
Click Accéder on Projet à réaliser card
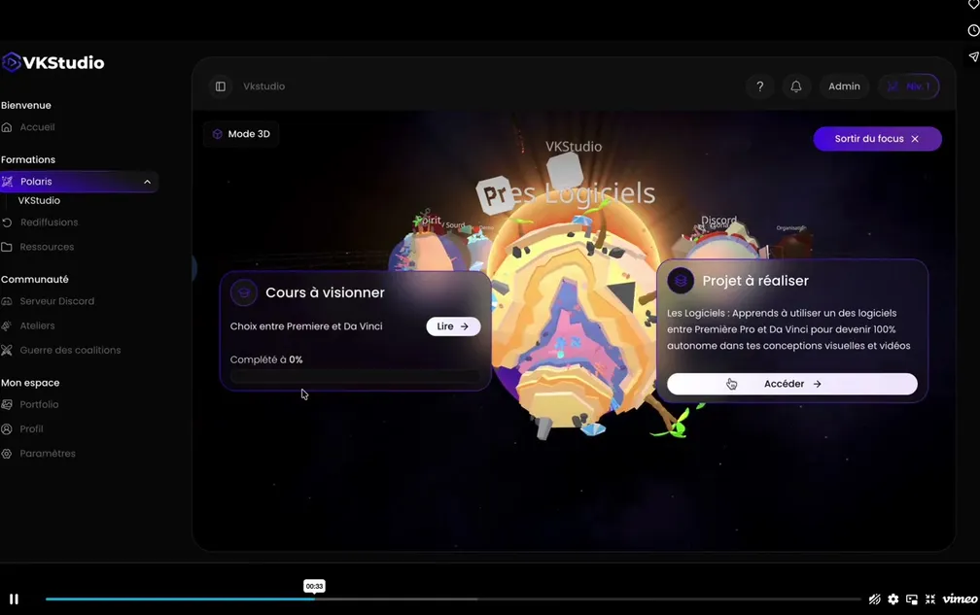click(791, 384)
